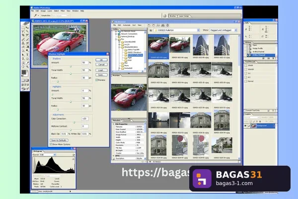
Task: Click the Shadows Amount slider handle
Action: [71, 66]
